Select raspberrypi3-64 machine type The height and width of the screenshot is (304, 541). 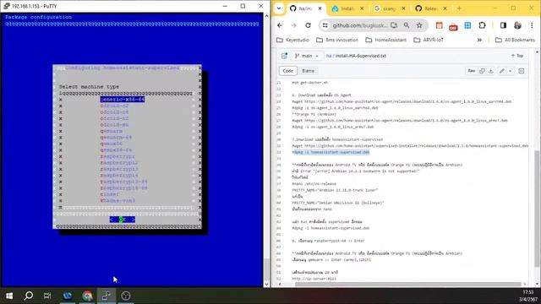(x=124, y=182)
